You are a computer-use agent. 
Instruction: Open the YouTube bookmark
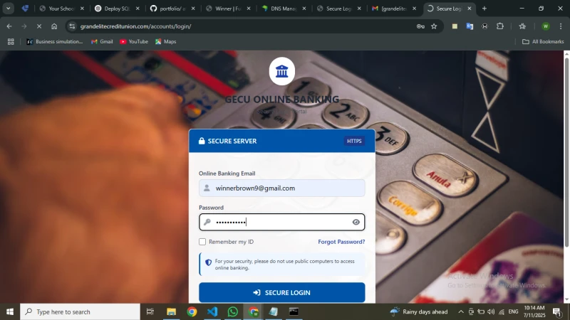click(x=134, y=42)
